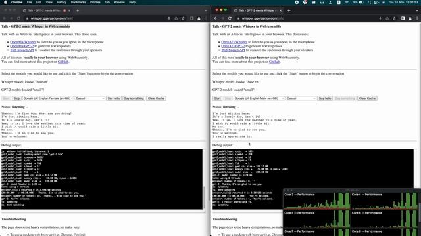The width and height of the screenshot is (421, 236).
Task: Open the Apple menu
Action: click(x=5, y=2)
